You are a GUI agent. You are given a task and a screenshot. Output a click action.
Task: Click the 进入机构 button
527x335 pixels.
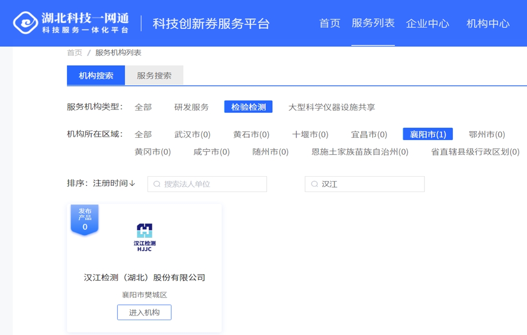(144, 312)
